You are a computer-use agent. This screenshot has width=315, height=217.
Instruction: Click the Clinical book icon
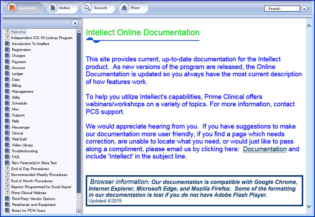pyautogui.click(x=7, y=133)
